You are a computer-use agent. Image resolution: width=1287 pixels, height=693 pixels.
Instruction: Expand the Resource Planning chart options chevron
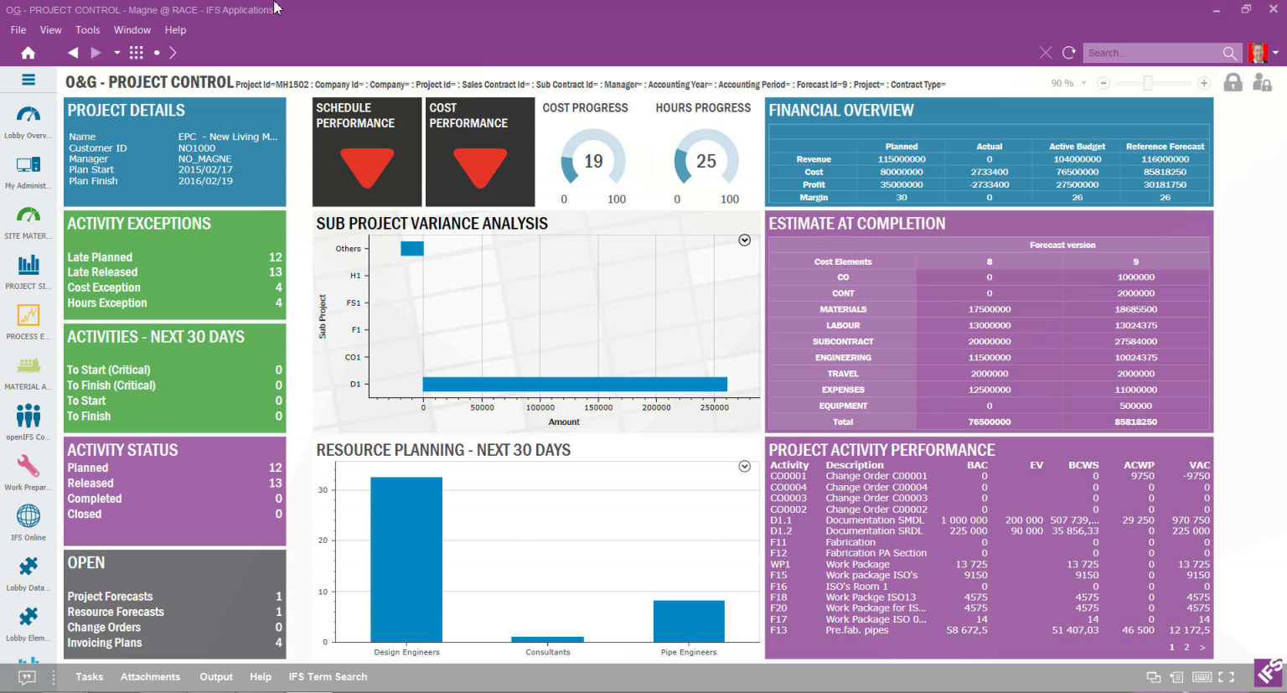click(744, 466)
